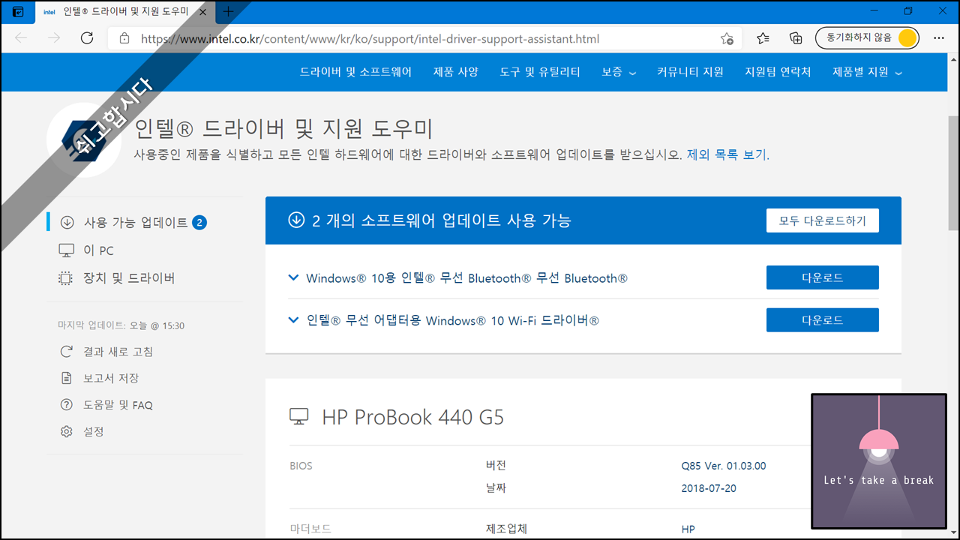Click the HP ProBook 440 G5 heading
The width and height of the screenshot is (960, 540).
[413, 417]
